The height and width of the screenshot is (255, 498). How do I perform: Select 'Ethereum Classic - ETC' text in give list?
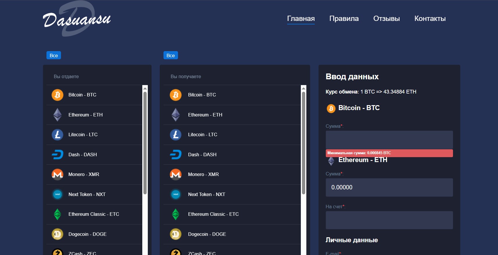click(94, 214)
